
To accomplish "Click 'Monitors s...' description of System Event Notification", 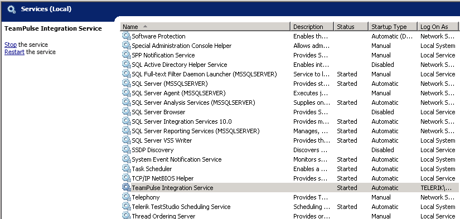I will (311, 159).
